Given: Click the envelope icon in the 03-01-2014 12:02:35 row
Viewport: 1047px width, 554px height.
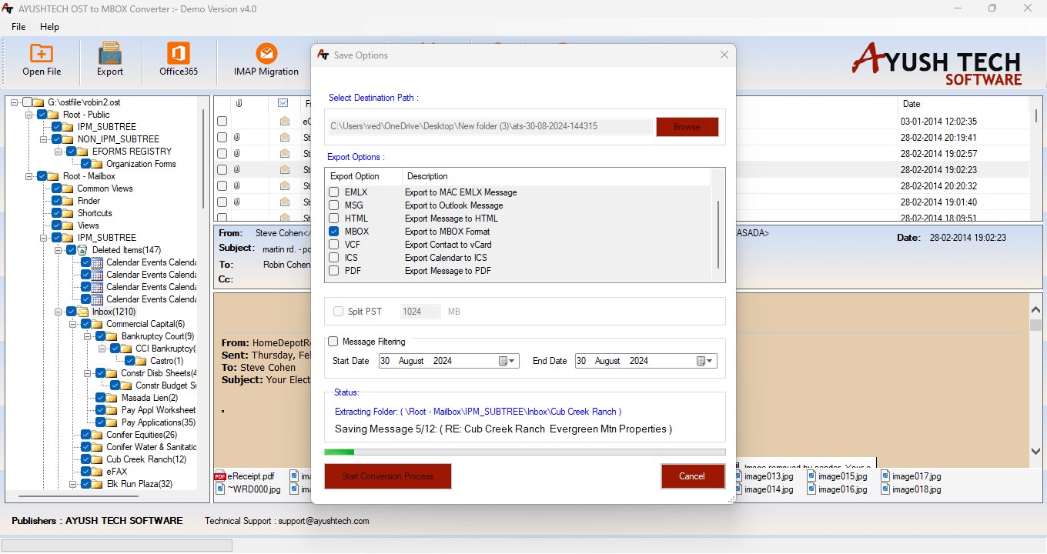Looking at the screenshot, I should (x=285, y=121).
